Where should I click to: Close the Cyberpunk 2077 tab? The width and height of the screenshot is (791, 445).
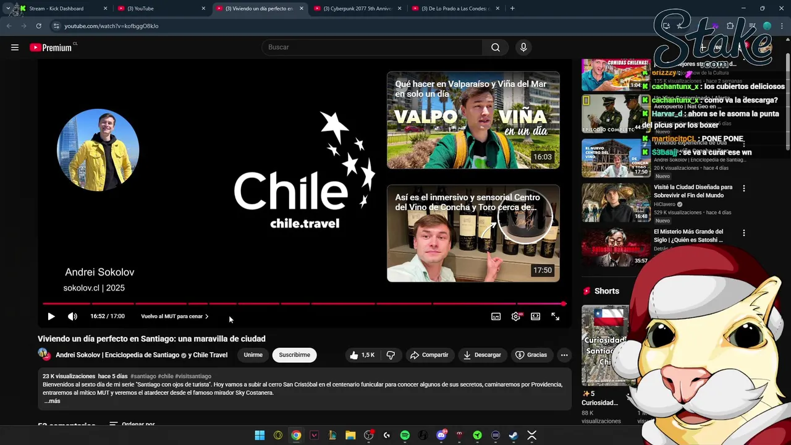[x=399, y=9]
